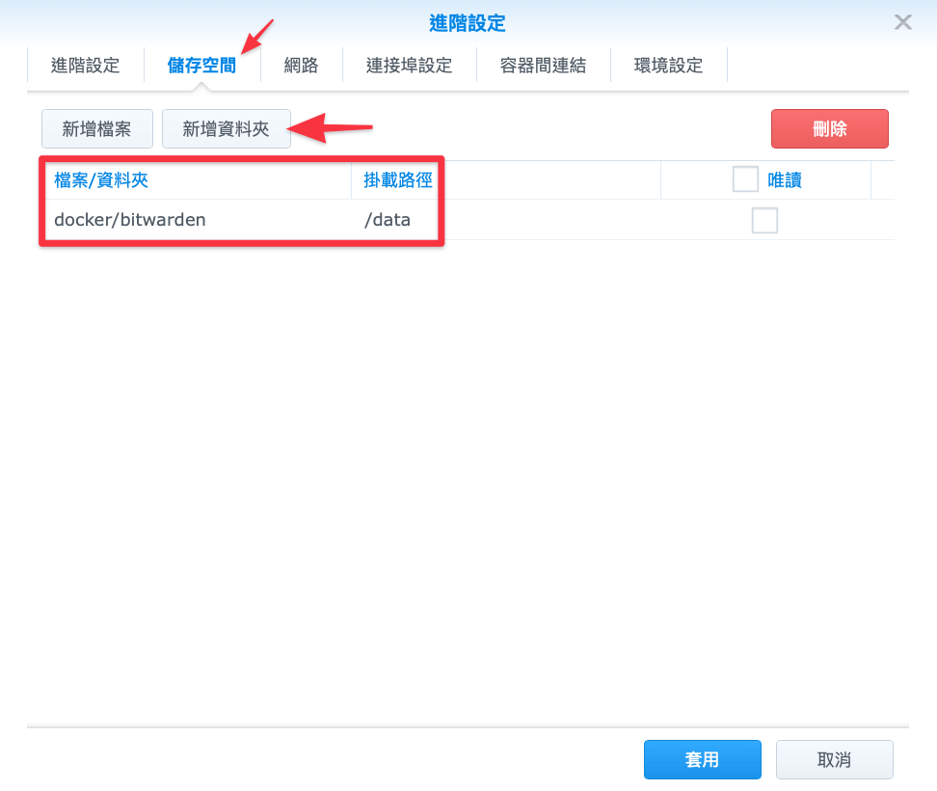Screen dimensions: 937x791
Task: Open the 網路 tab
Action: 301,66
